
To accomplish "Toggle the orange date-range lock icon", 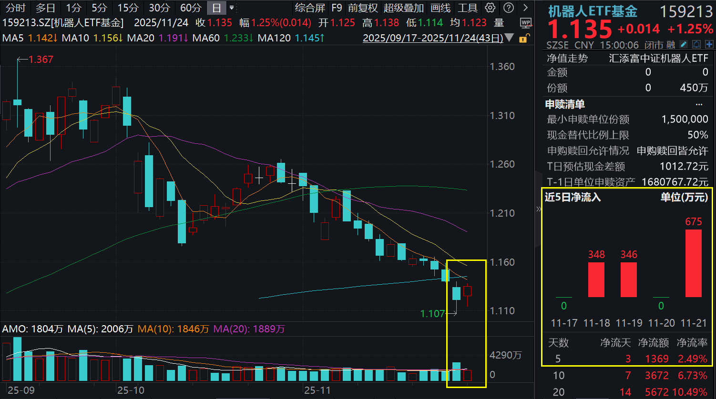I will [x=524, y=38].
